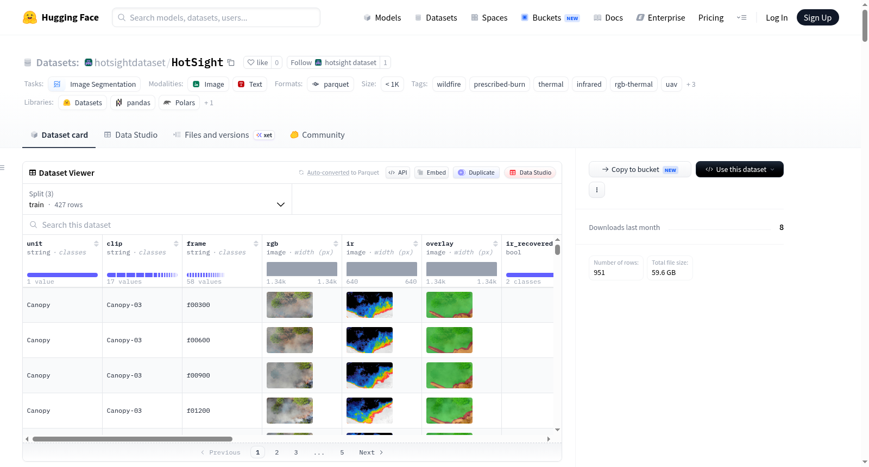869x467 pixels.
Task: Click the thermal tag
Action: (x=551, y=84)
